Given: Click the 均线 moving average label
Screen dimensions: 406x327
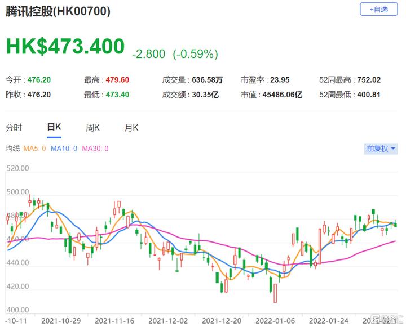Looking at the screenshot, I should pos(12,149).
